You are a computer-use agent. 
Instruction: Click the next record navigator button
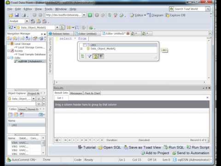(x=78, y=140)
